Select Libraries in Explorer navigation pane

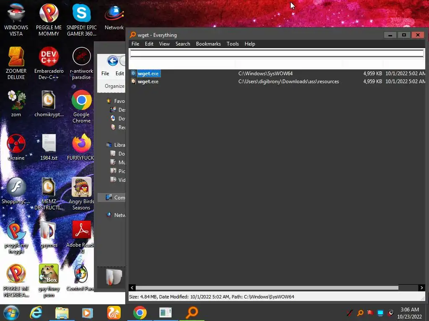pyautogui.click(x=116, y=145)
